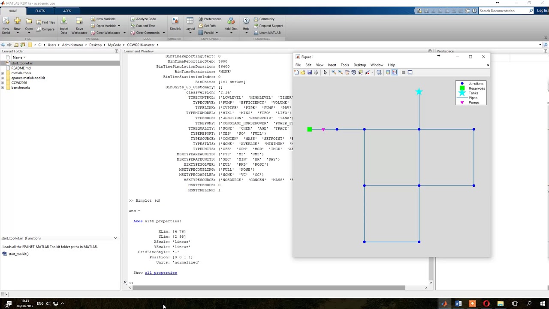The height and width of the screenshot is (309, 549).
Task: Click Open File icon in Figure 1 toolbar
Action: click(303, 72)
